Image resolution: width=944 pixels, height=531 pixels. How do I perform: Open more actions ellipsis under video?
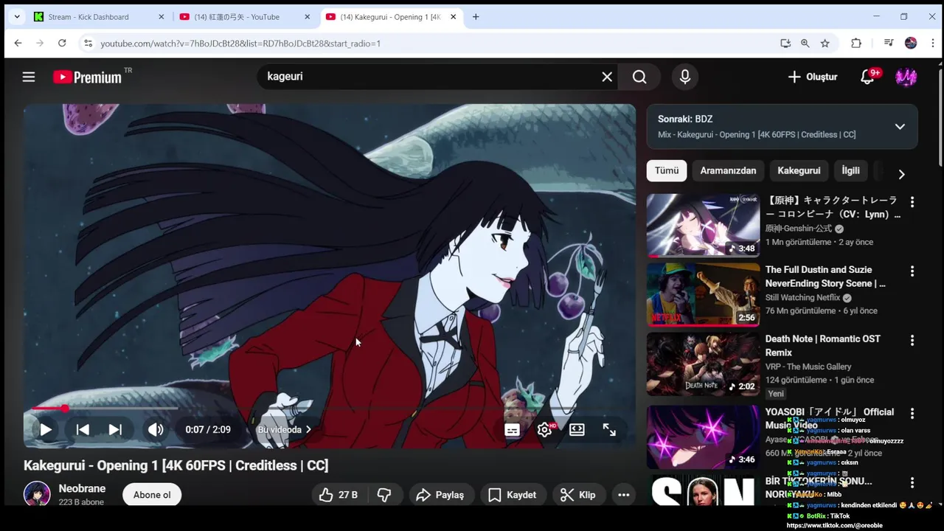click(x=624, y=495)
